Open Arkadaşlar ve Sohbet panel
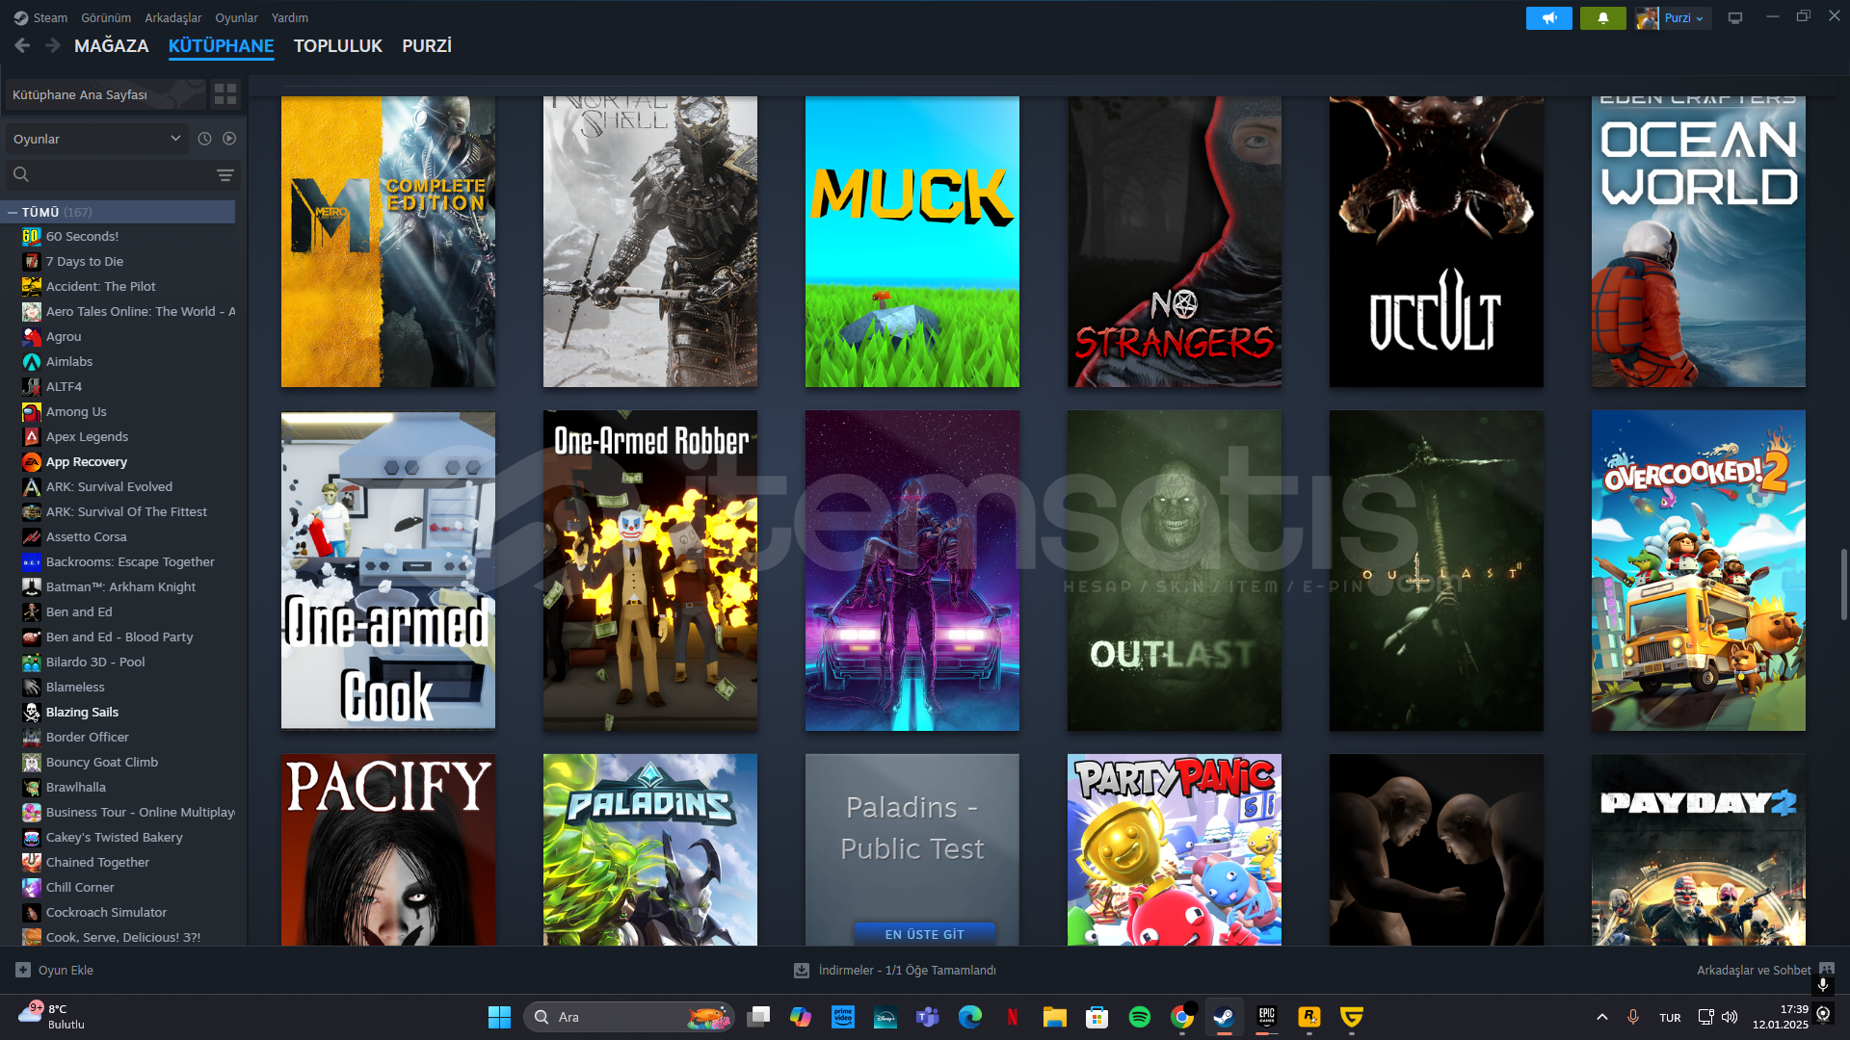Viewport: 1850px width, 1040px height. 1765,970
